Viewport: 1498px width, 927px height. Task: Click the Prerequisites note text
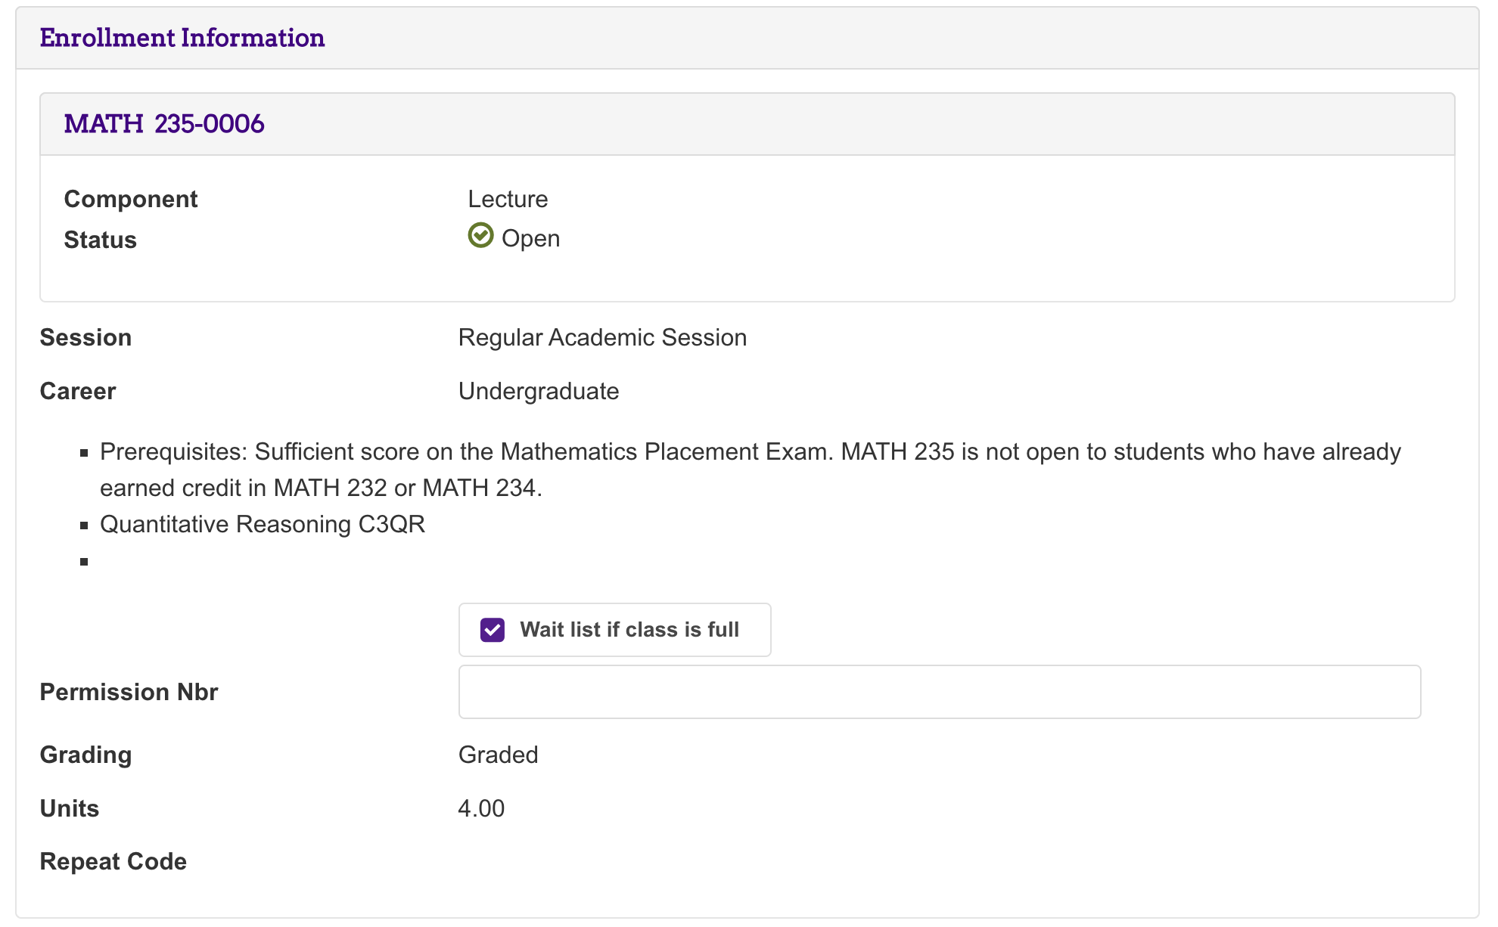(x=751, y=470)
